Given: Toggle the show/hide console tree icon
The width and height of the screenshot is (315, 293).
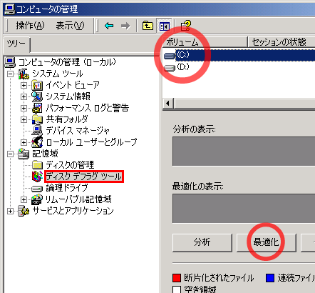Looking at the screenshot, I should [164, 26].
